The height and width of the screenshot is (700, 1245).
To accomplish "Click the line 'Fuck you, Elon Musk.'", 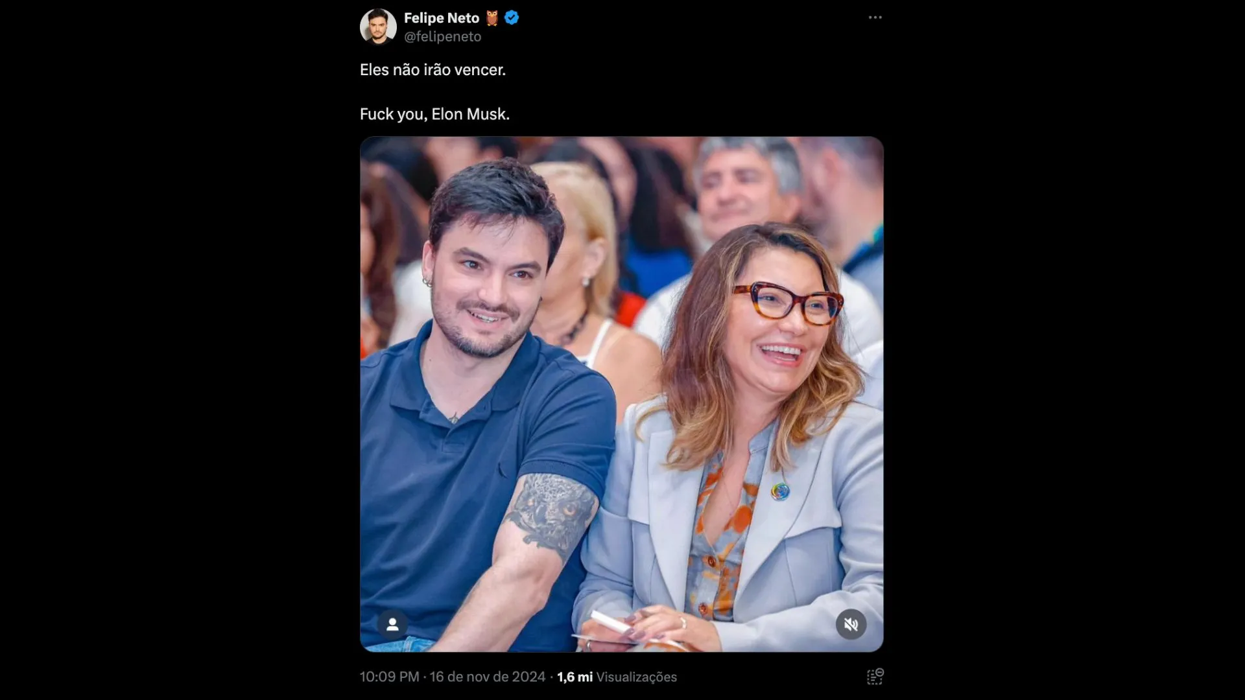I will pyautogui.click(x=434, y=114).
